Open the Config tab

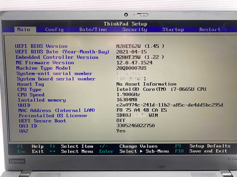55,29
